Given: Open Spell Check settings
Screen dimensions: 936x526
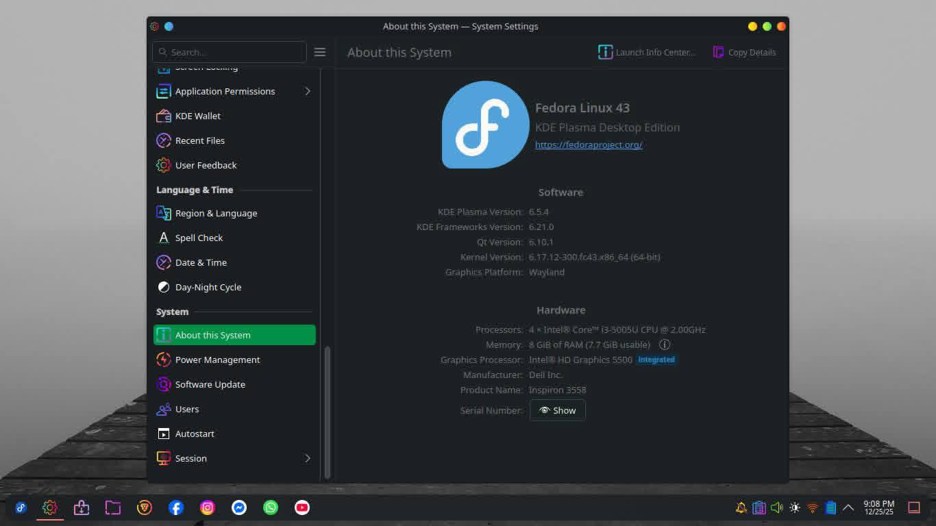Looking at the screenshot, I should [234, 238].
